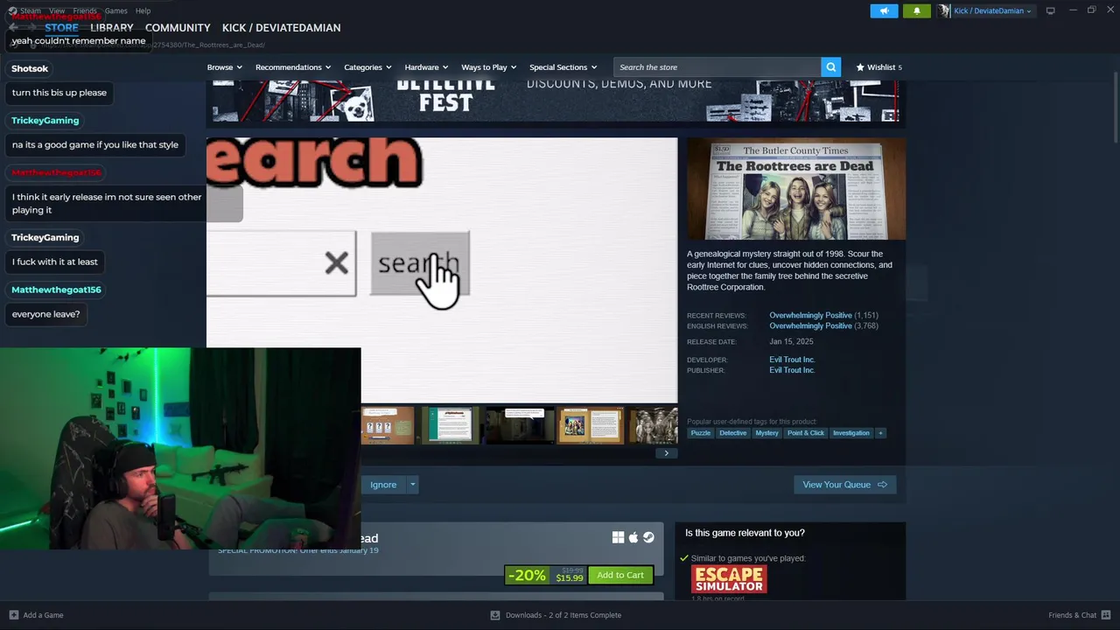Click the chat username Shotsok

click(30, 68)
